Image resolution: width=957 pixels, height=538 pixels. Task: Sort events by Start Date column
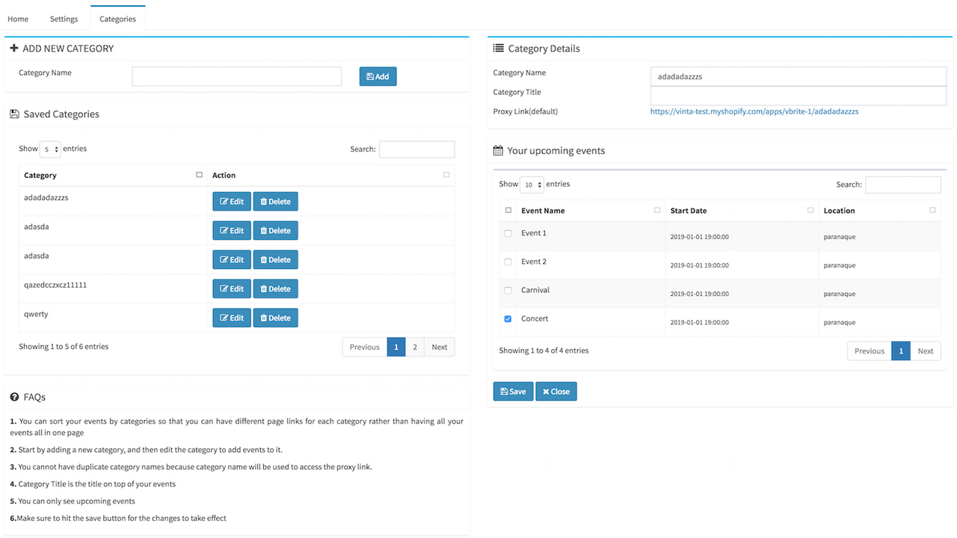pos(742,211)
